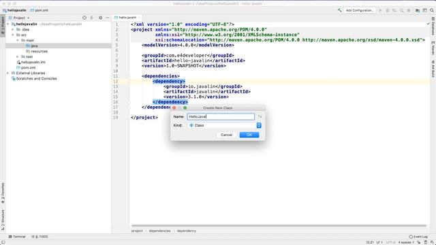Open the Ant Build tool window on right edge

(433, 69)
